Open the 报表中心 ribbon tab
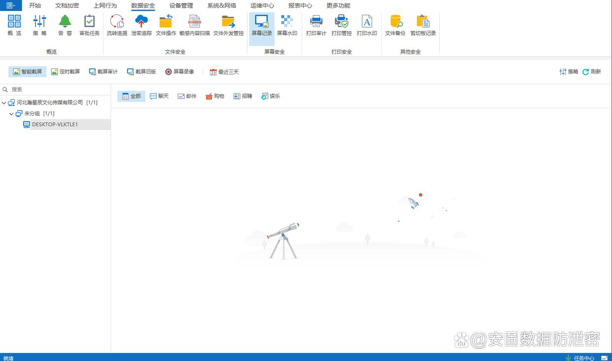This screenshot has height=361, width=612. click(300, 5)
